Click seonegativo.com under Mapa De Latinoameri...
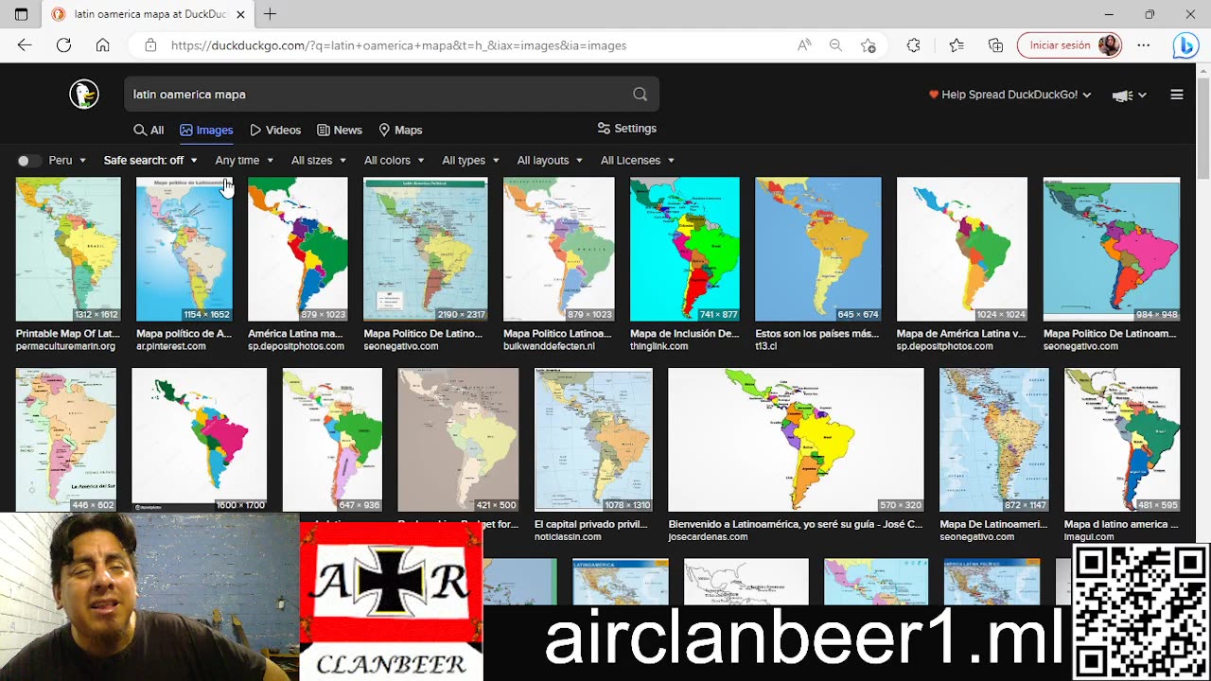The image size is (1211, 681). 977,537
